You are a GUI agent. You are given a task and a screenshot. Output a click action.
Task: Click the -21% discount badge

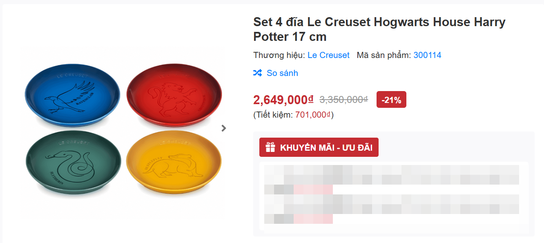tap(391, 100)
